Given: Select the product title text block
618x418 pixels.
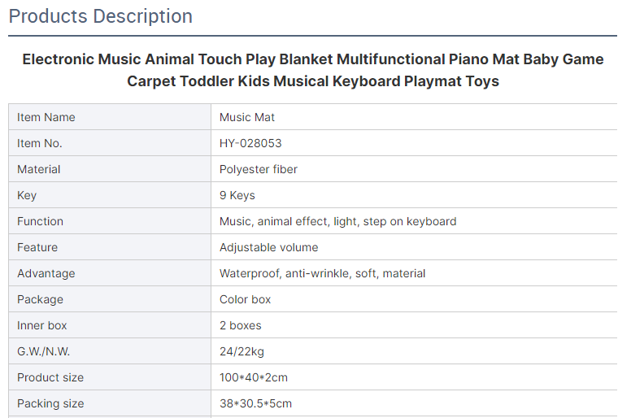Looking at the screenshot, I should pyautogui.click(x=313, y=70).
